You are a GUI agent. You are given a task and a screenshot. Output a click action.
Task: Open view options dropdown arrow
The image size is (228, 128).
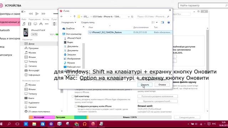(157, 22)
